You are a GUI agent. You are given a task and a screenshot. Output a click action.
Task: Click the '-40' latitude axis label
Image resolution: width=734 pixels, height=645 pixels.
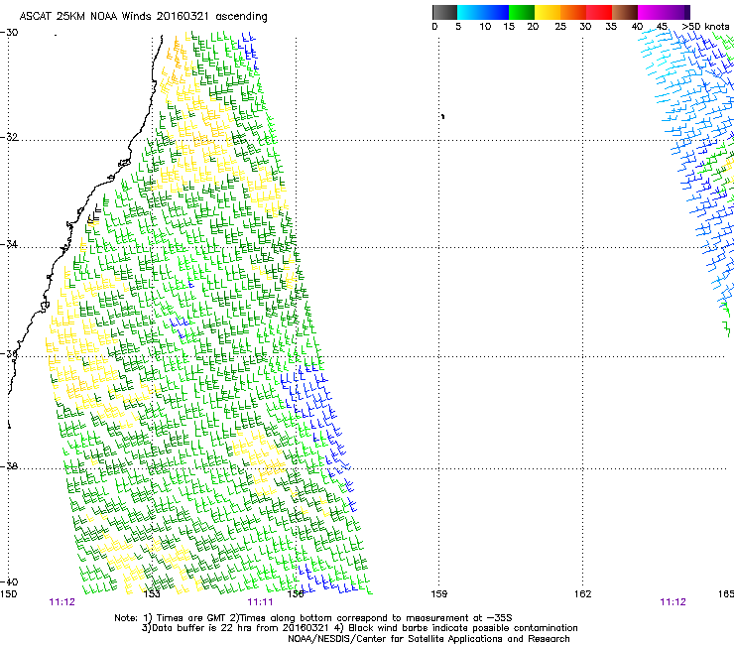click(9, 582)
